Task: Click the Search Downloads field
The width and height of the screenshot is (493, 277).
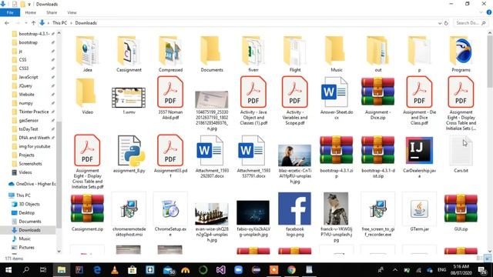Action: [471, 23]
